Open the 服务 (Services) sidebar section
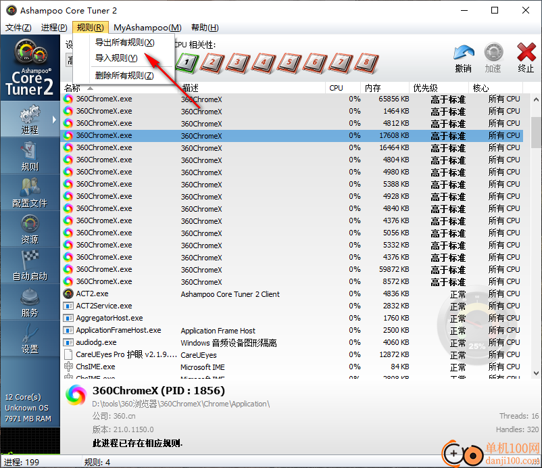 click(x=30, y=302)
